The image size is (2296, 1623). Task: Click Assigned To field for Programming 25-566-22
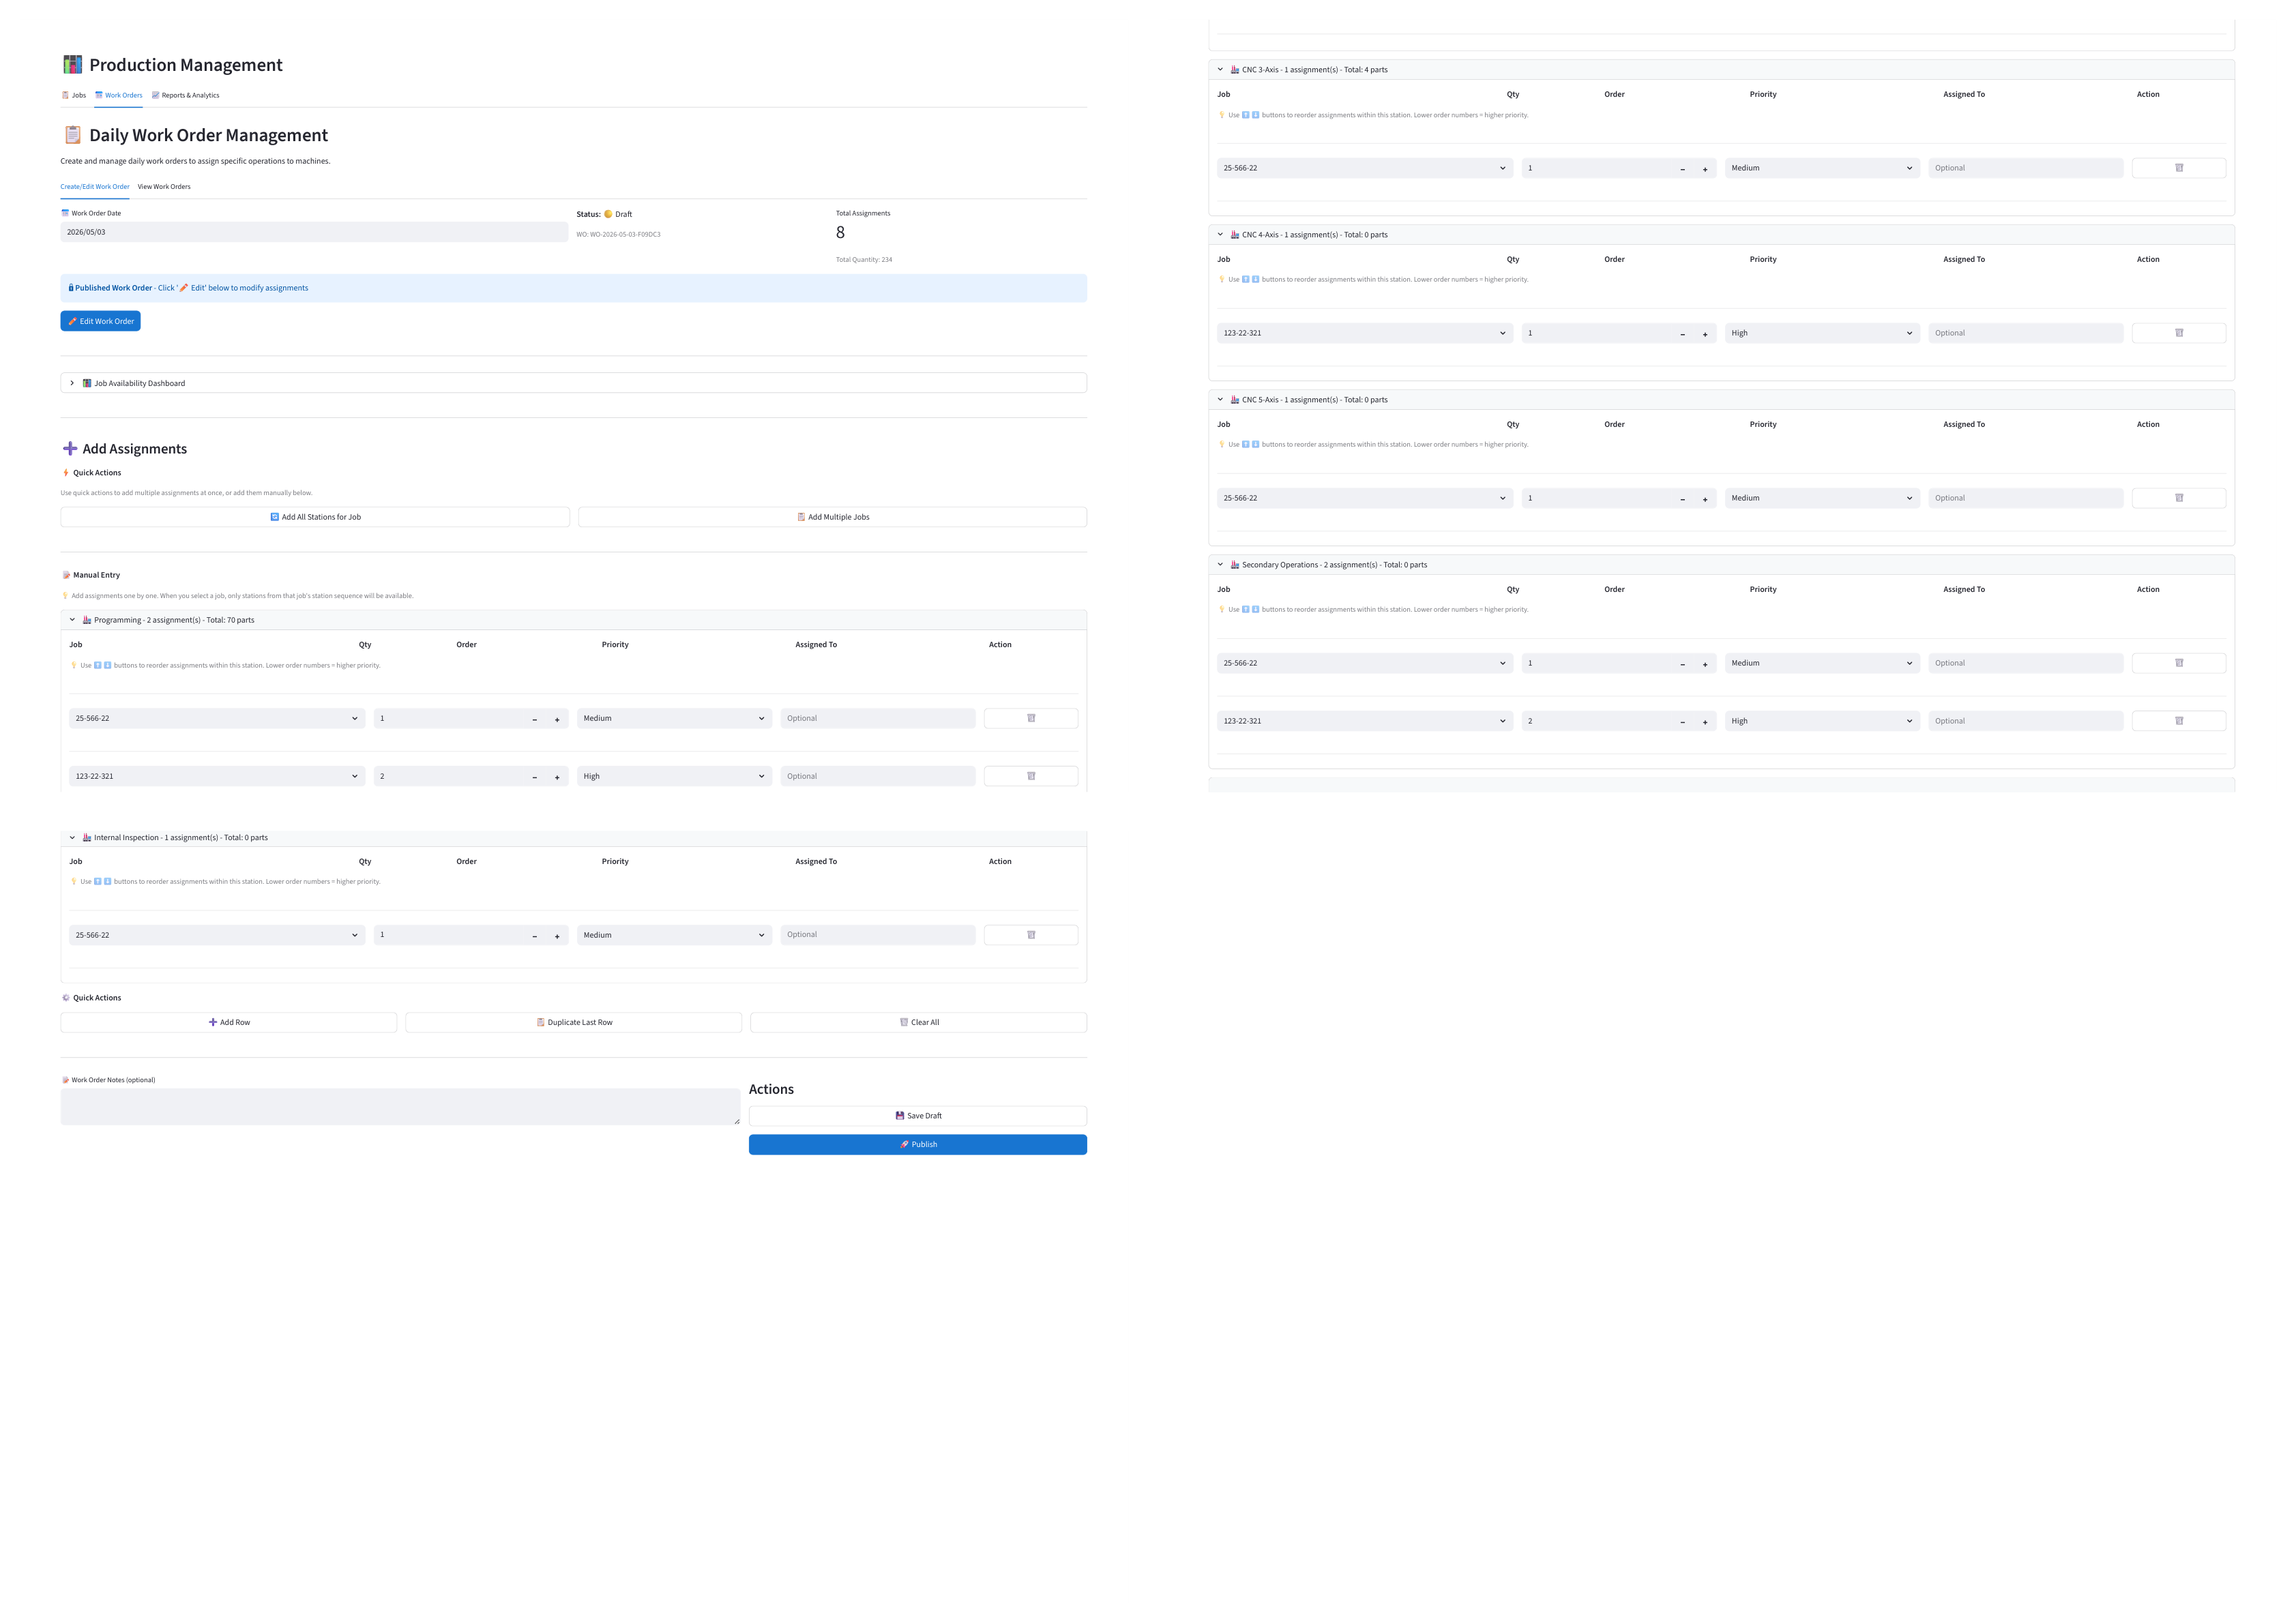pos(878,718)
